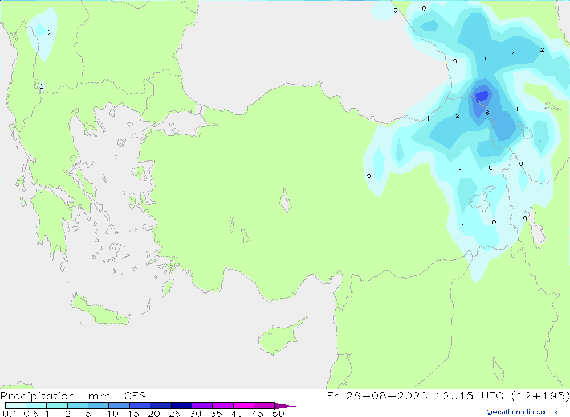Select the 2–5 mm legend color swatch
Viewport: 570px width, 417px height.
(78, 406)
